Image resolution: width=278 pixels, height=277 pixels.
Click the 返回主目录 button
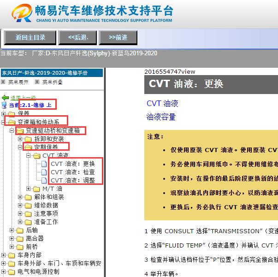(30, 38)
